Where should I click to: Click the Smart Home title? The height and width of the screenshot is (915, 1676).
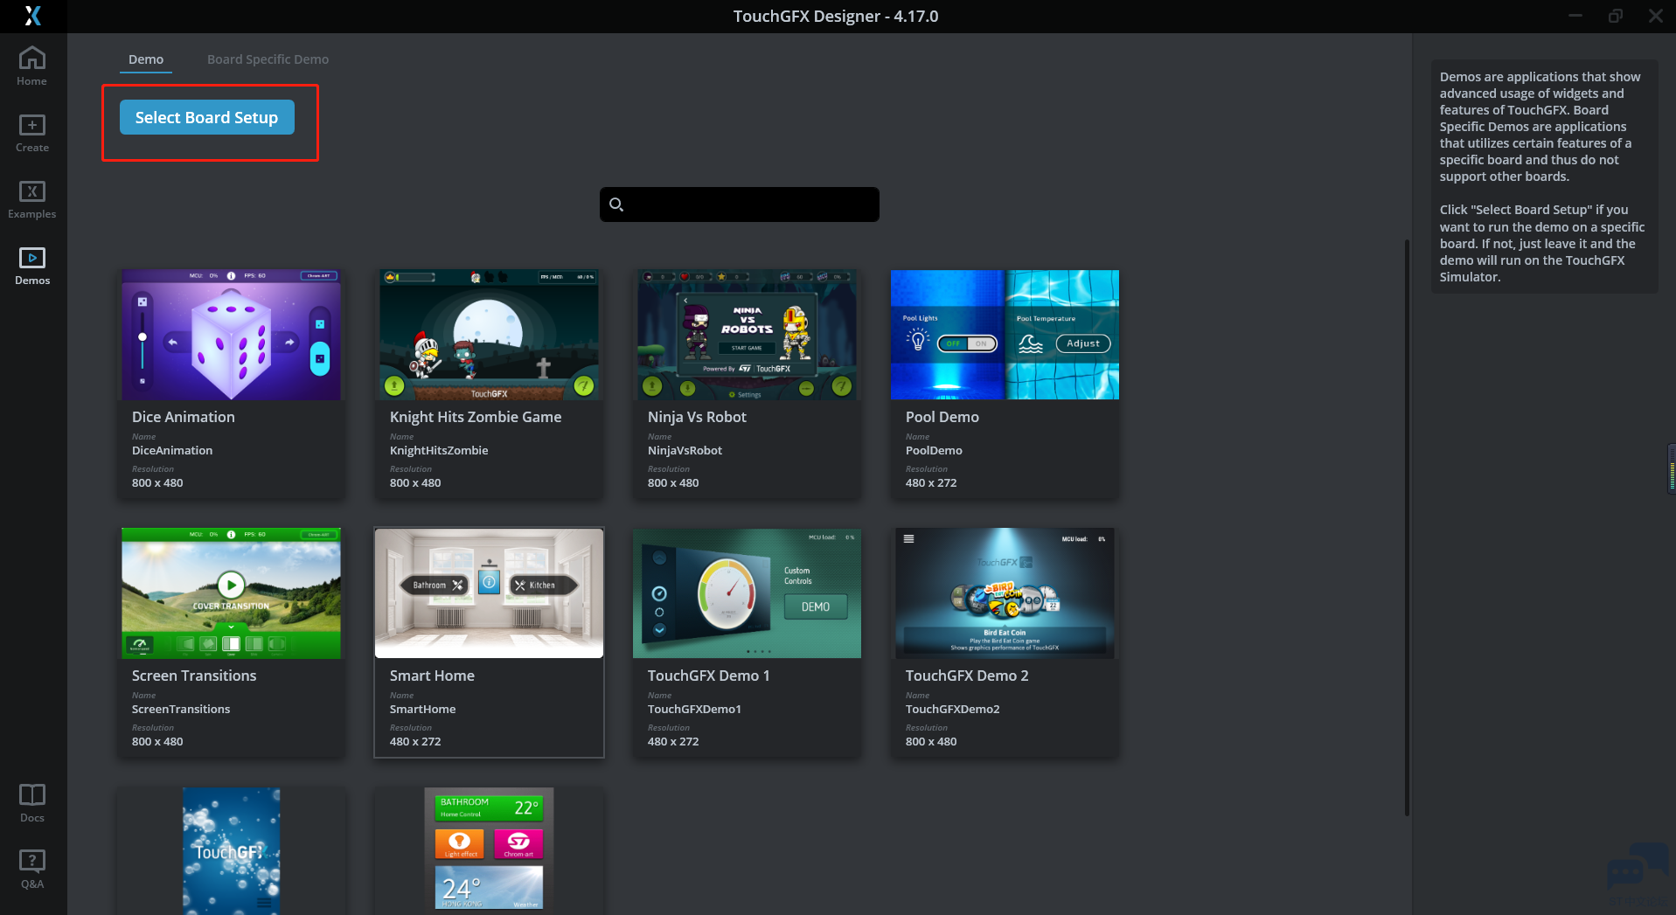(x=432, y=676)
